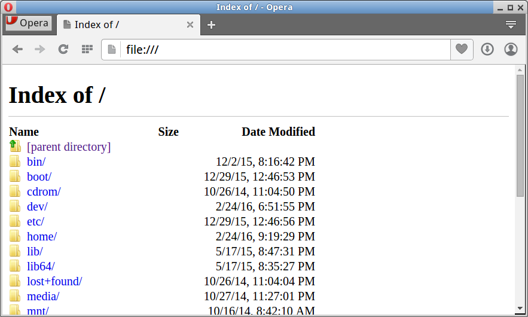This screenshot has height=317, width=528.
Task: Click the folder icon next to boot/
Action: point(15,176)
